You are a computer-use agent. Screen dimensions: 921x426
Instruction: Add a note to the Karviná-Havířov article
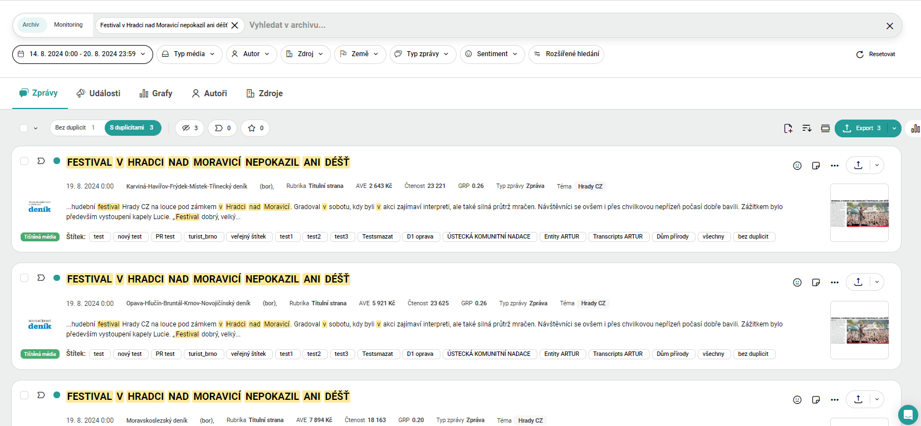(x=816, y=166)
